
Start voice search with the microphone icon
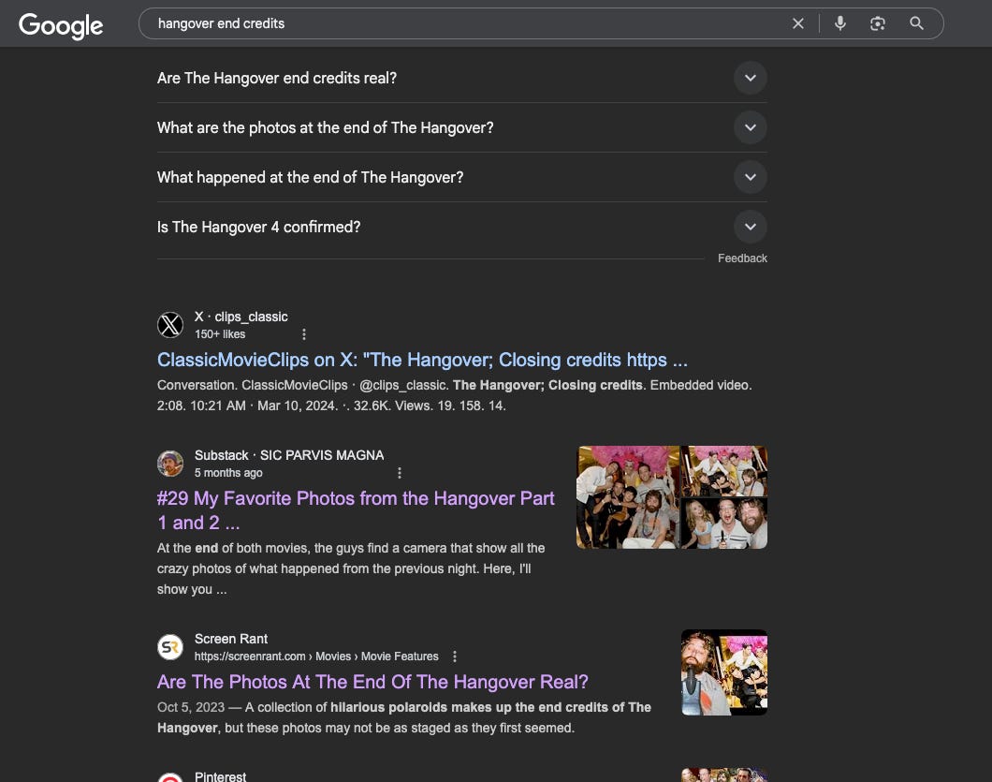tap(839, 23)
